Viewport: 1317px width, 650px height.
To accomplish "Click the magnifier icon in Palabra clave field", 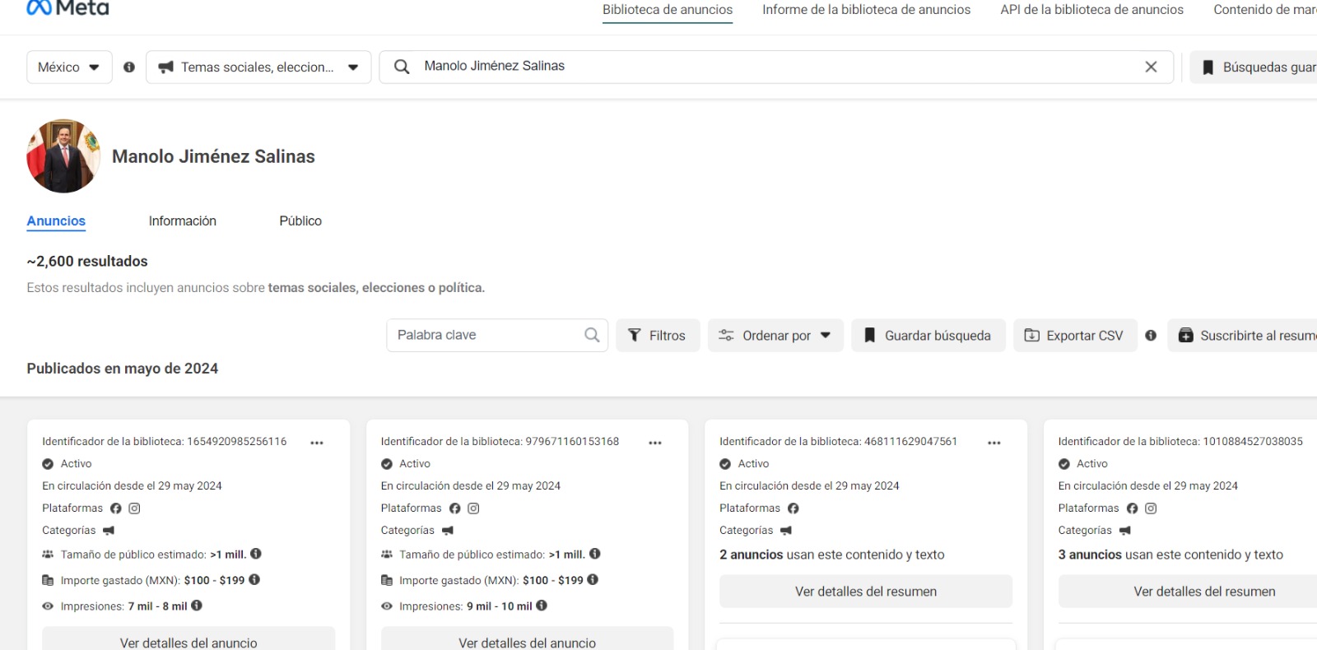I will pyautogui.click(x=592, y=335).
